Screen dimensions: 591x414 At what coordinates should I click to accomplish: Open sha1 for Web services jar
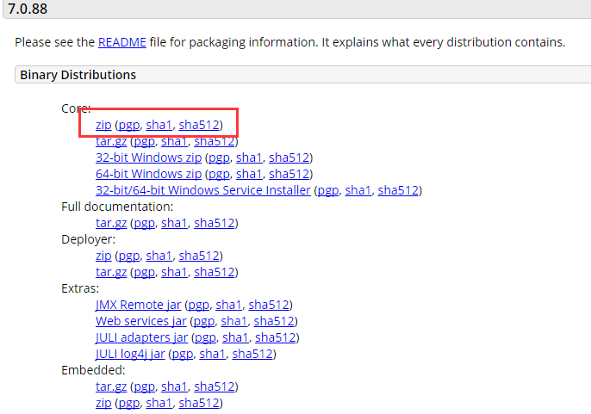pyautogui.click(x=233, y=321)
